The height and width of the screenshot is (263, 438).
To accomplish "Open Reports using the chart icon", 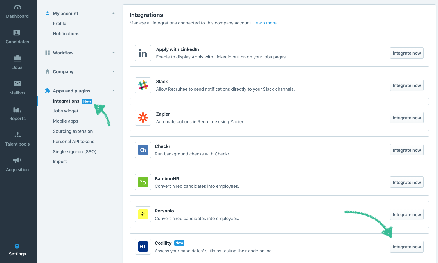I will [17, 110].
